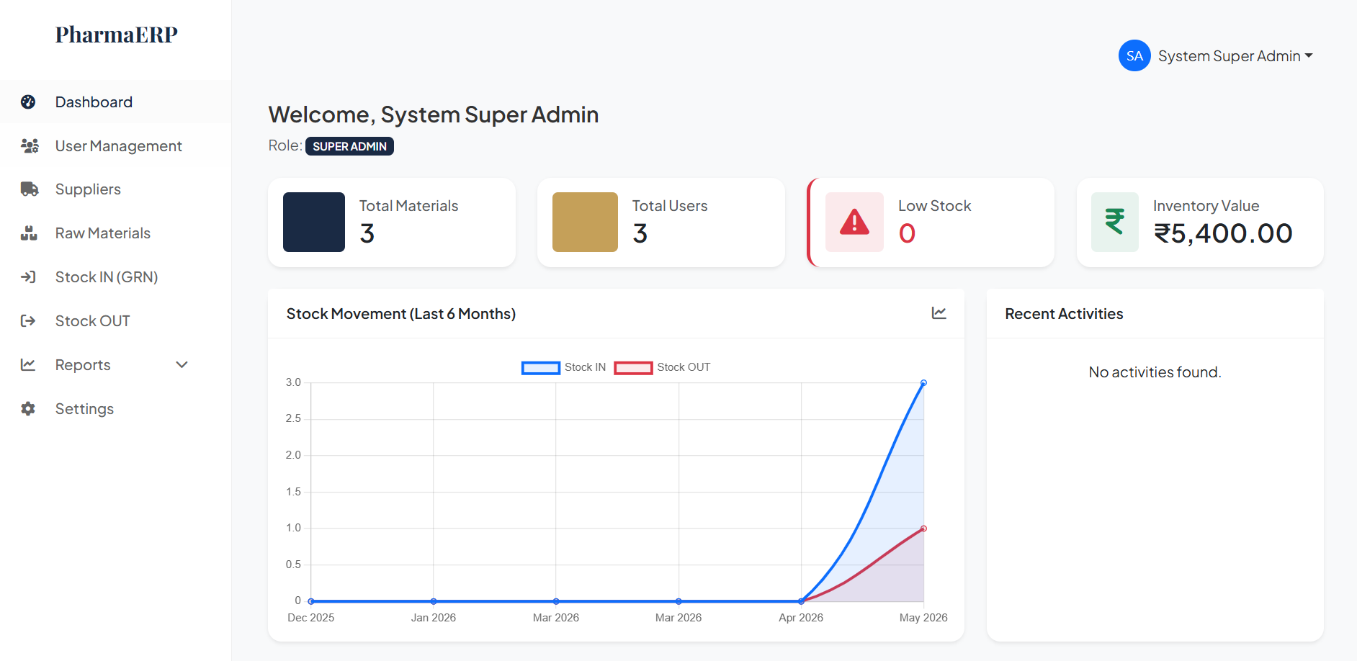
Task: Click the rupee icon in Inventory Value card
Action: pos(1114,222)
